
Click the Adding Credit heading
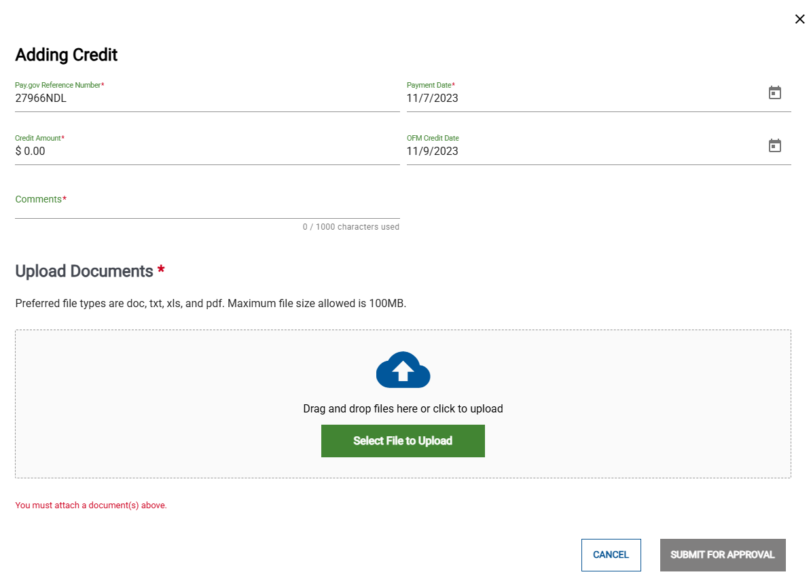[66, 55]
